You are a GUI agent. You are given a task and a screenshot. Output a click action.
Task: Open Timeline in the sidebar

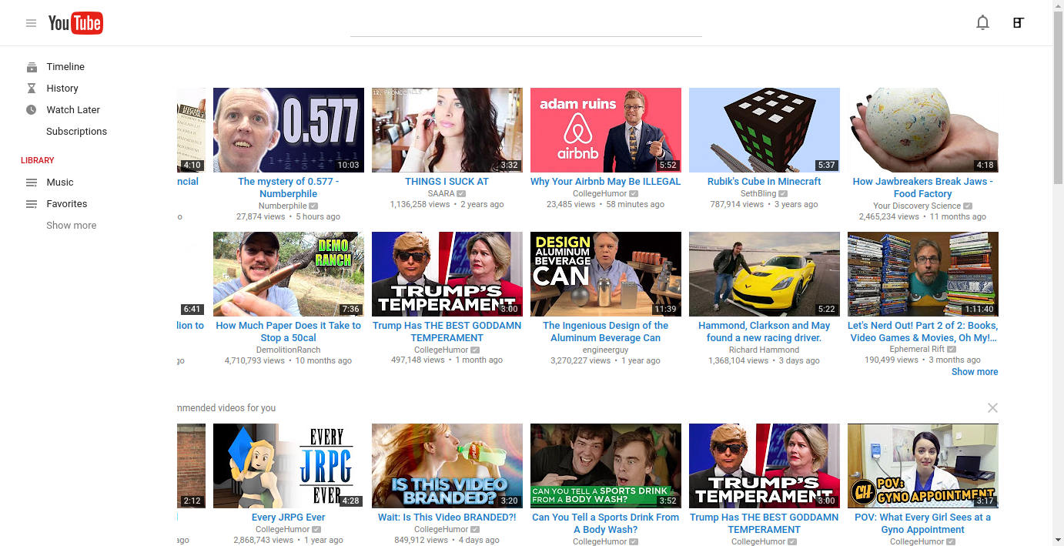[x=65, y=67]
